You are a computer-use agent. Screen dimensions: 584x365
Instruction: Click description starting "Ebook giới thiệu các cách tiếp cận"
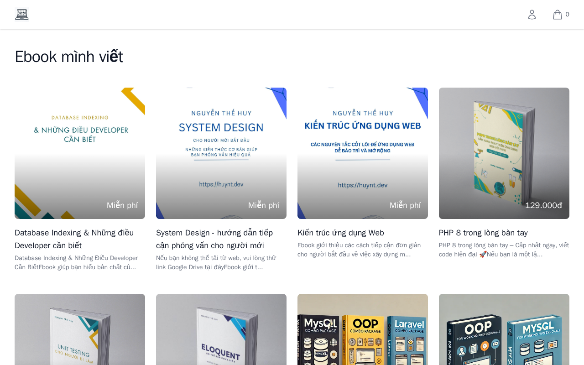point(359,250)
